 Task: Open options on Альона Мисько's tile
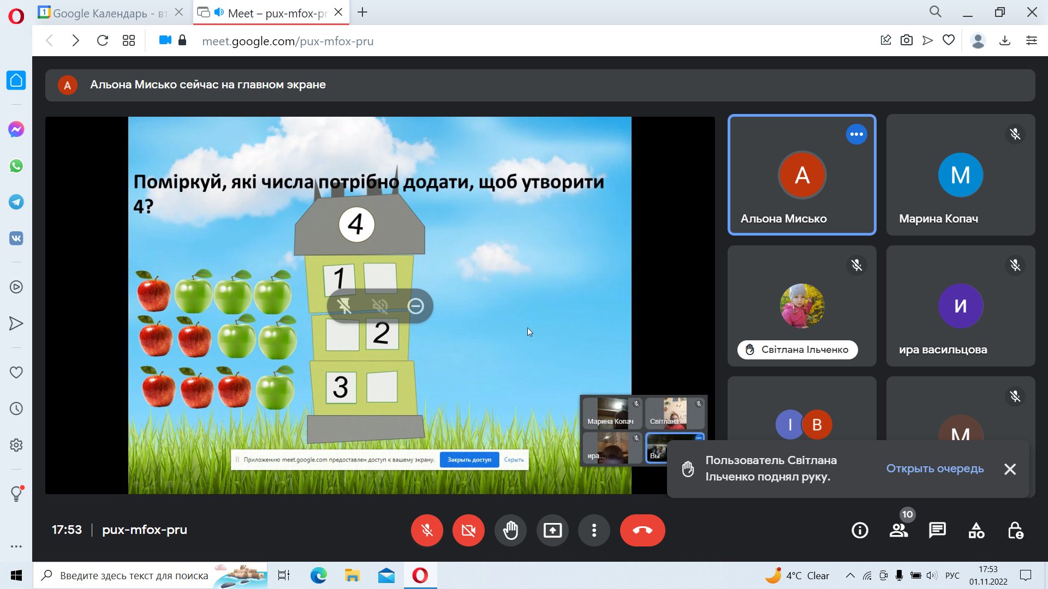[856, 134]
